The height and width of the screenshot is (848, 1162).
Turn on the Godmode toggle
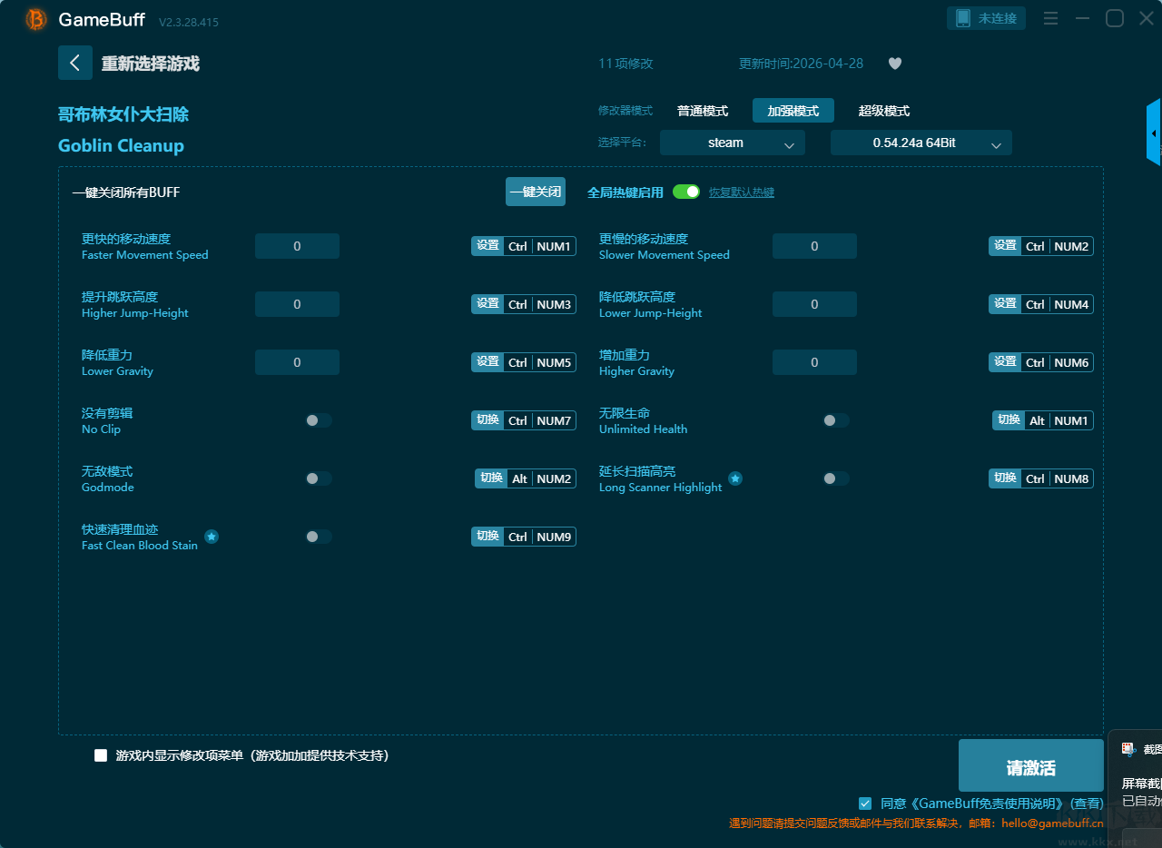click(x=319, y=478)
